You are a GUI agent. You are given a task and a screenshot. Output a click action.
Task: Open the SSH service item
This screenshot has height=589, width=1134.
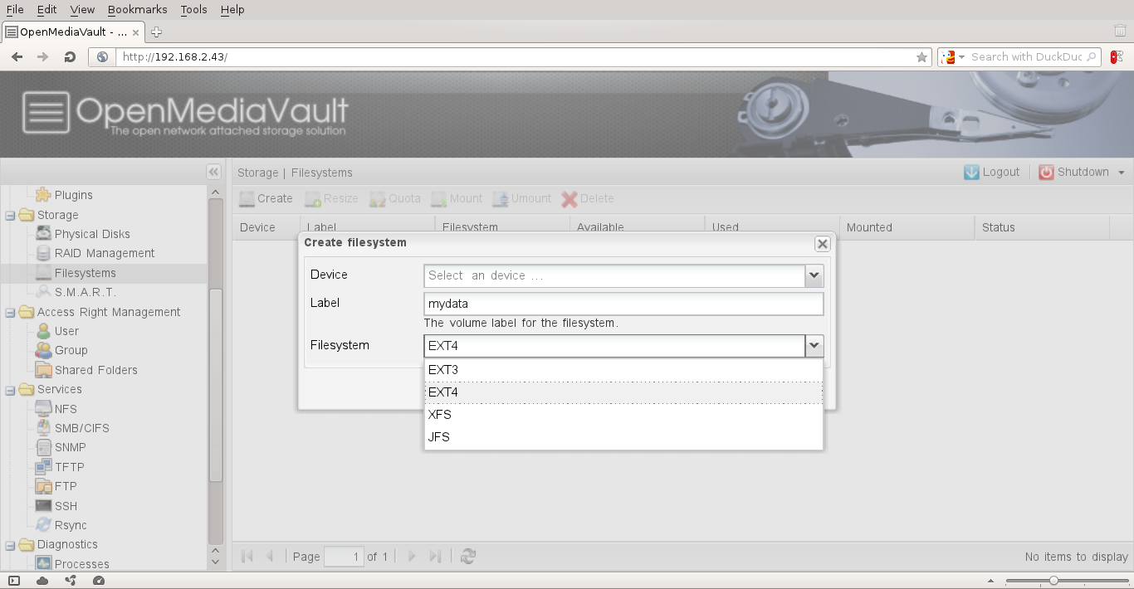pos(66,506)
